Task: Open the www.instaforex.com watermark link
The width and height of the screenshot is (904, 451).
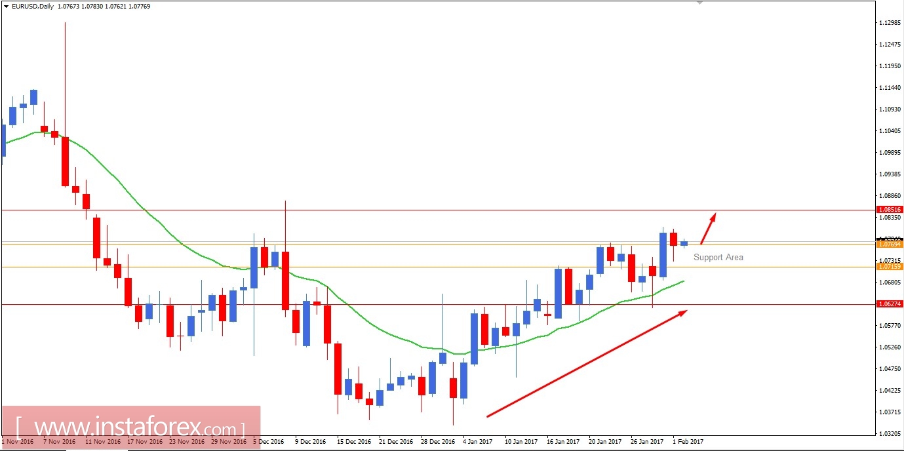Action: [128, 425]
